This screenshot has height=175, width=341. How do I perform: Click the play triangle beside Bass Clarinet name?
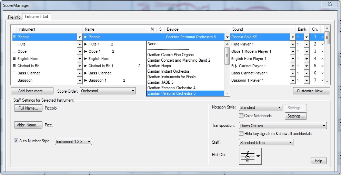[x=86, y=73]
